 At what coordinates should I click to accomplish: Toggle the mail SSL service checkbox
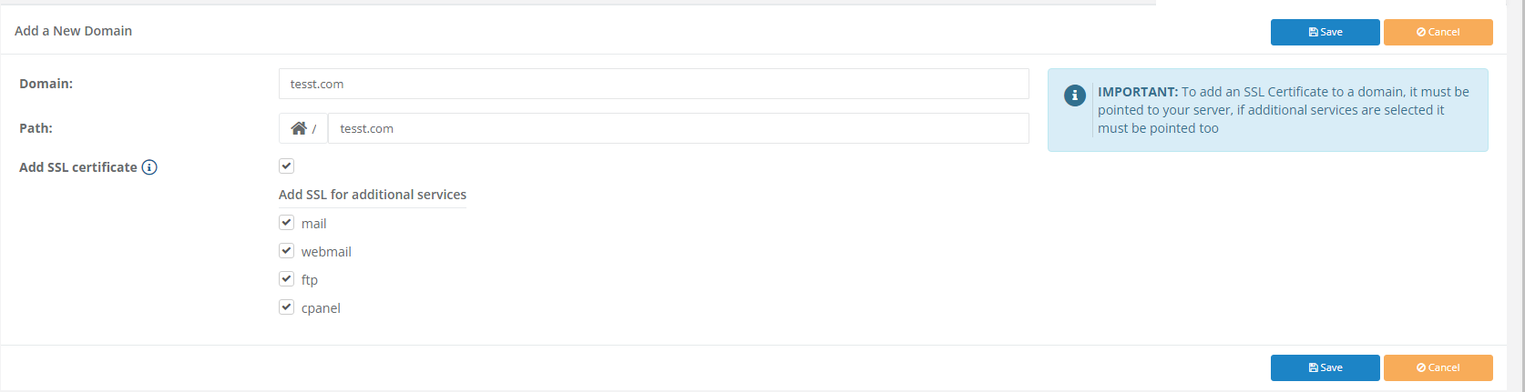(x=286, y=222)
